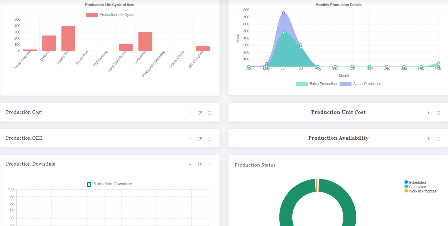Click the Production Life Cycle of Item title

[x=110, y=5]
